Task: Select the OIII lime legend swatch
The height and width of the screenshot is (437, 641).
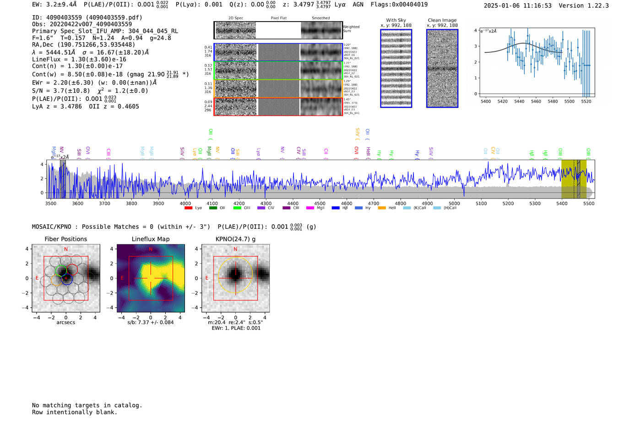Action: tap(237, 208)
